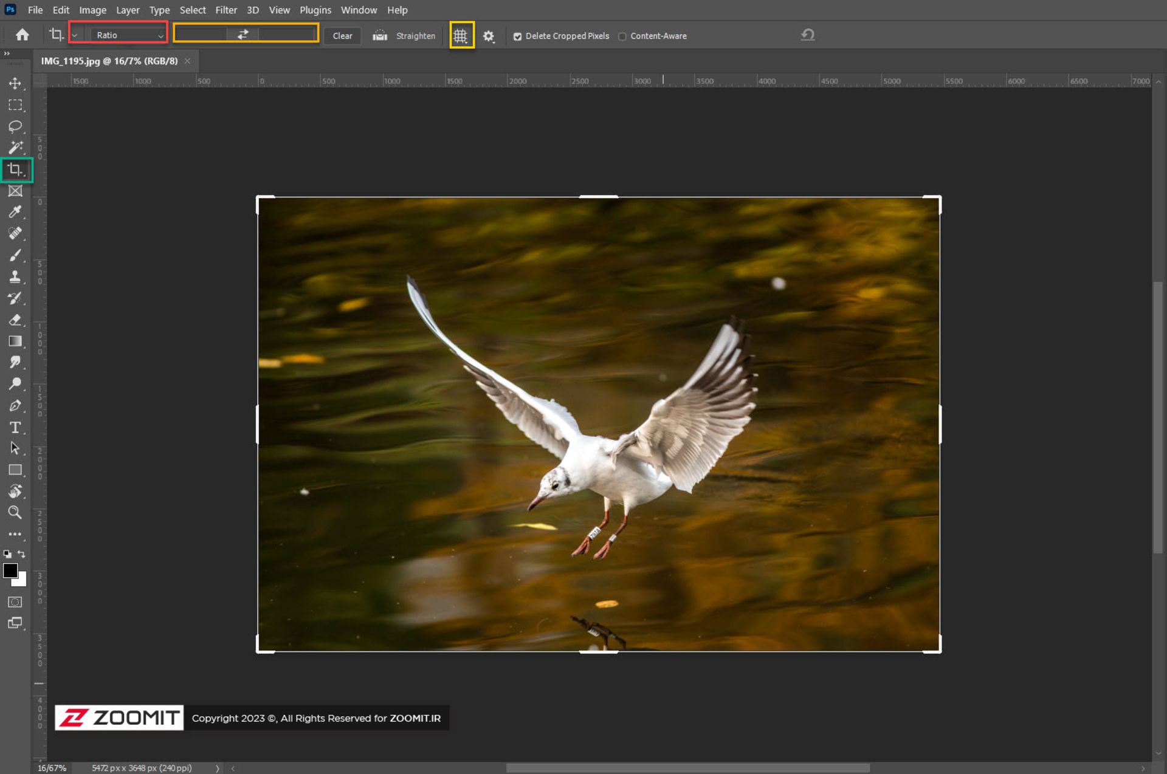1167x774 pixels.
Task: Open the Filter menu
Action: click(x=225, y=10)
